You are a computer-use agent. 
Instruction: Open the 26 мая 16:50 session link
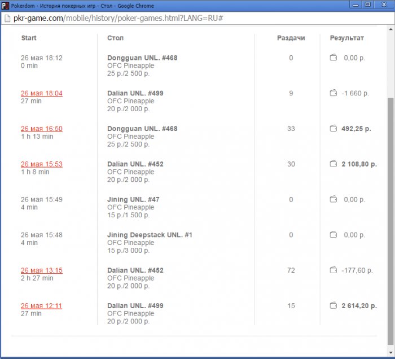coord(42,129)
